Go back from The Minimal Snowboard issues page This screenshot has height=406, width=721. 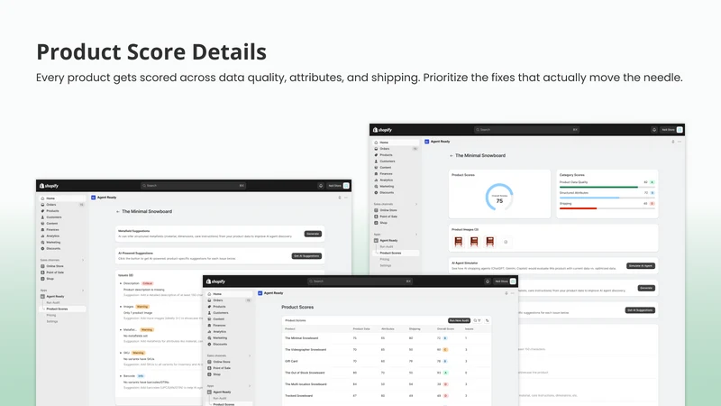coord(118,212)
